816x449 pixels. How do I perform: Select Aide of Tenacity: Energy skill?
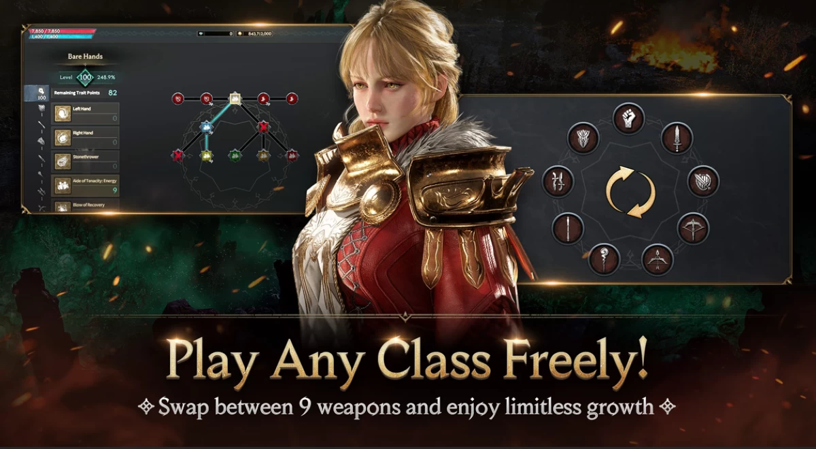point(86,185)
